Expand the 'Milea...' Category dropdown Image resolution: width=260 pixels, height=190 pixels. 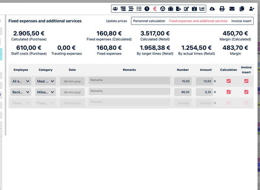point(45,92)
